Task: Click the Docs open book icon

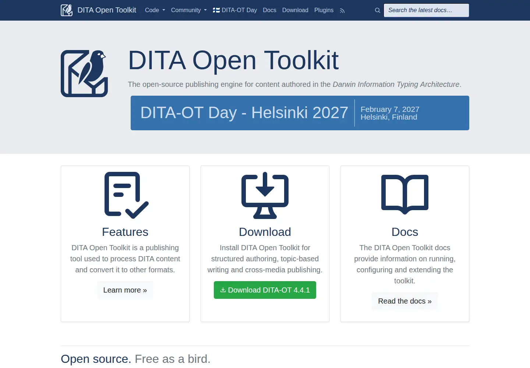Action: (x=405, y=195)
